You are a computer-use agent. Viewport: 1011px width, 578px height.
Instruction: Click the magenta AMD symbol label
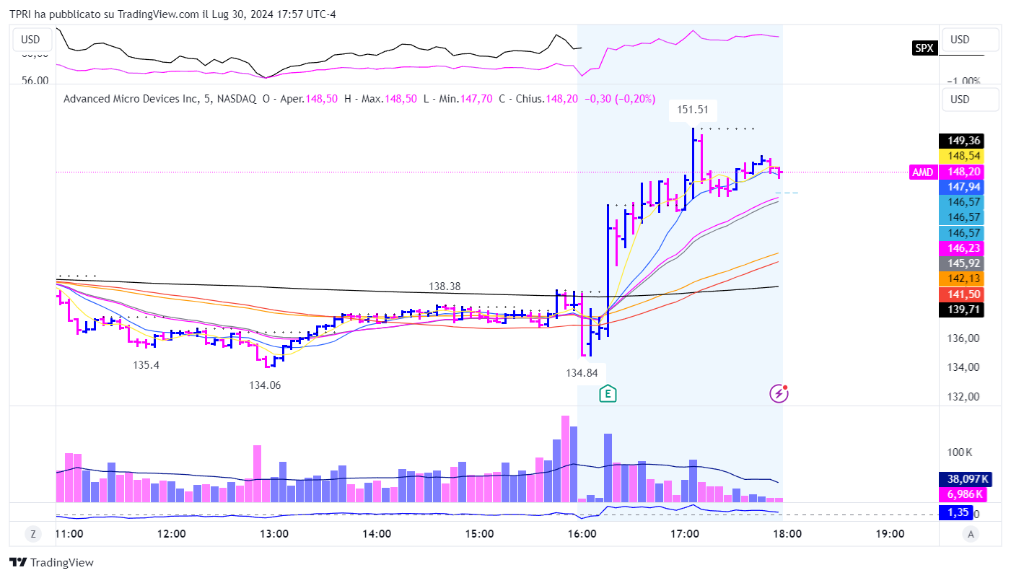pyautogui.click(x=923, y=172)
